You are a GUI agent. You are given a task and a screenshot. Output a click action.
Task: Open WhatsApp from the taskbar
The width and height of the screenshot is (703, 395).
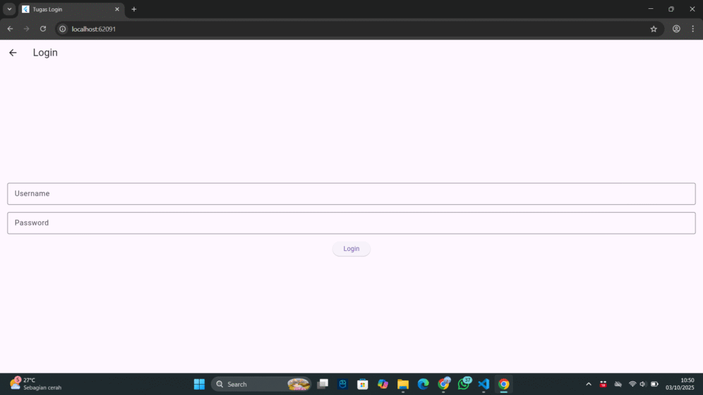click(463, 384)
